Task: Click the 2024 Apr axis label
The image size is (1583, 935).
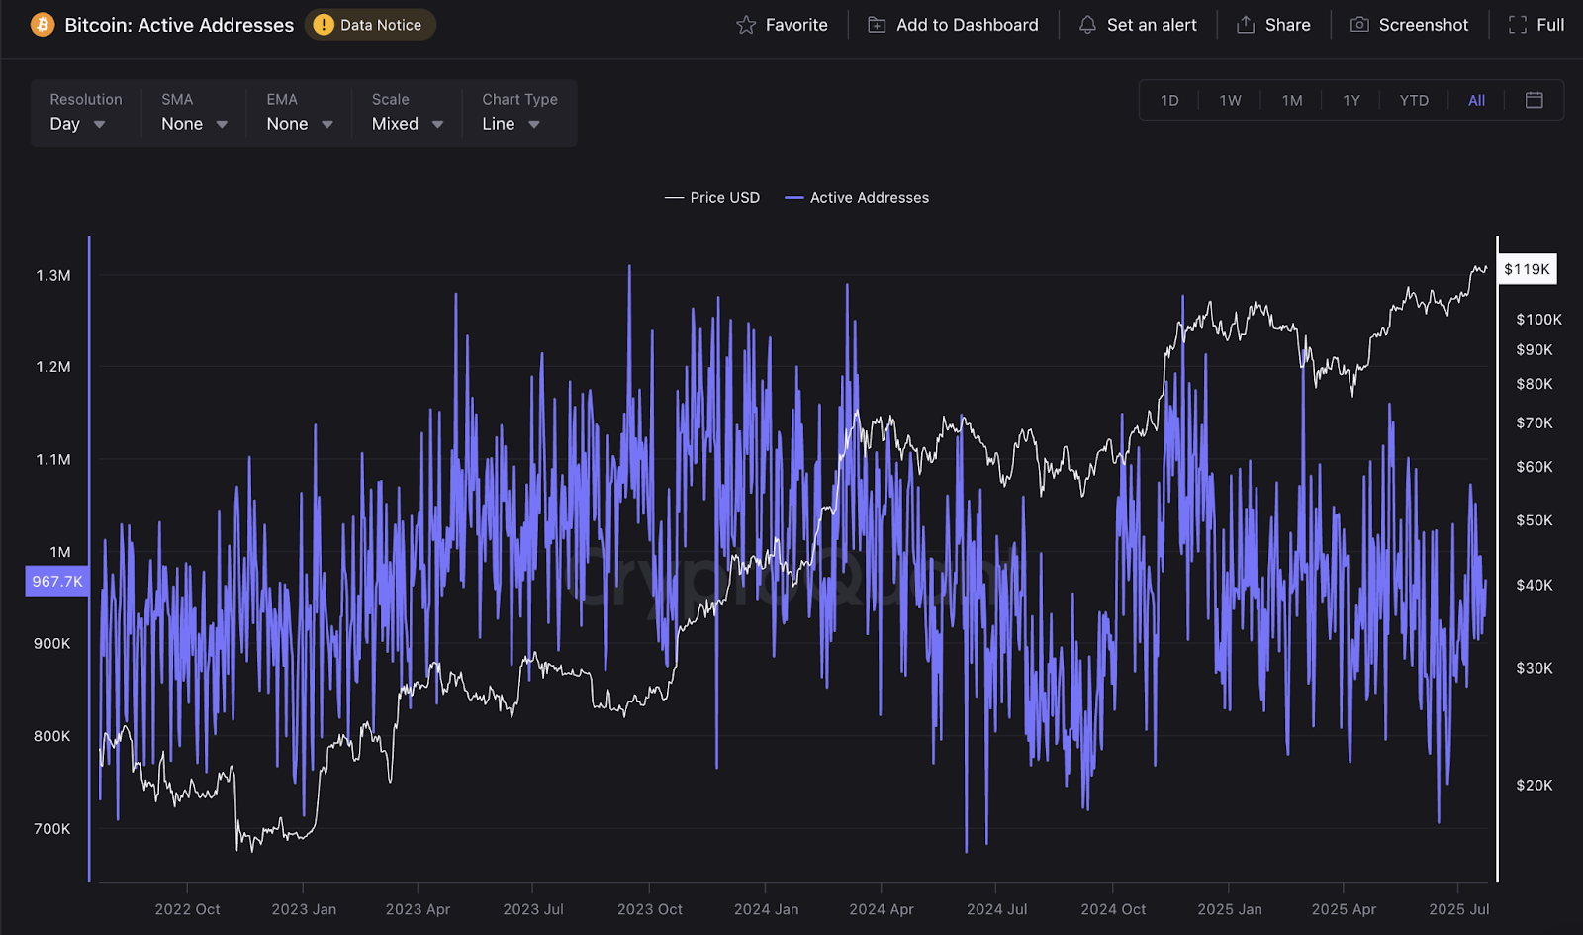Action: click(x=882, y=909)
